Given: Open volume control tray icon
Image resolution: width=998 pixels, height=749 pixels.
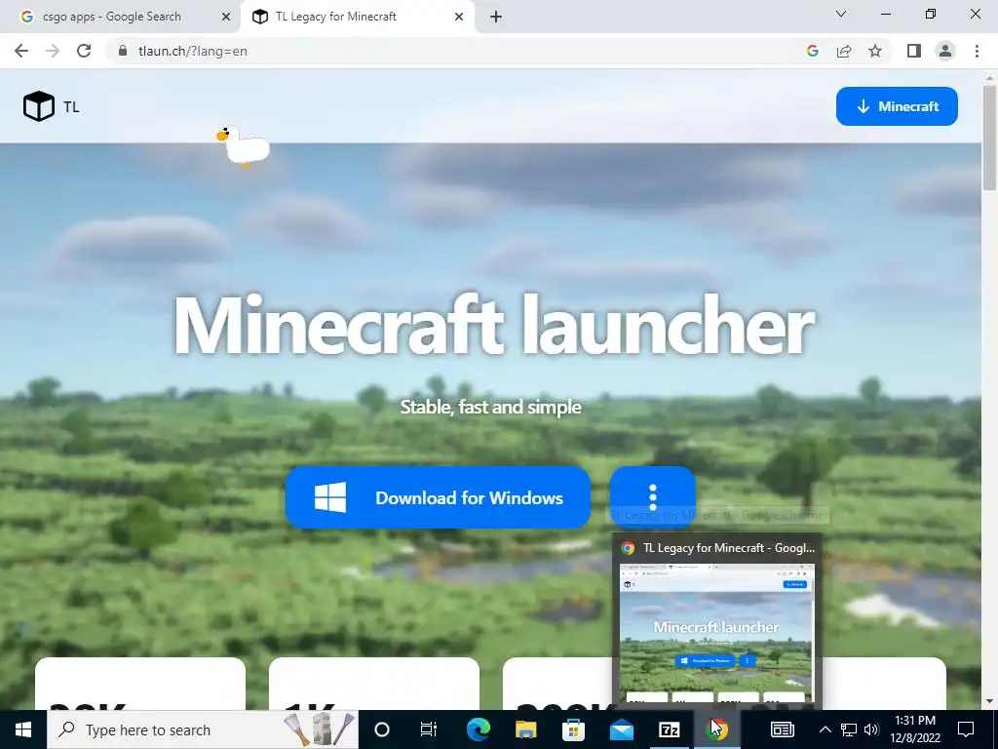Looking at the screenshot, I should 871,729.
